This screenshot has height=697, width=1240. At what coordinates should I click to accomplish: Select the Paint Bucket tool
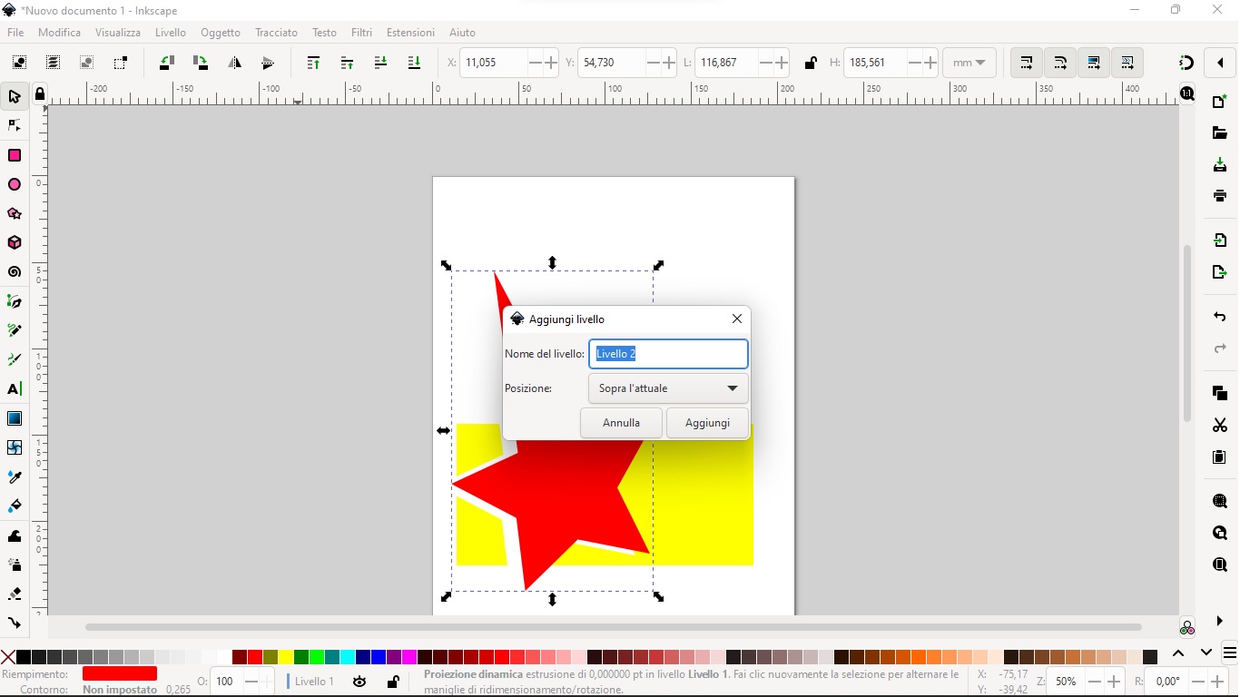[15, 506]
